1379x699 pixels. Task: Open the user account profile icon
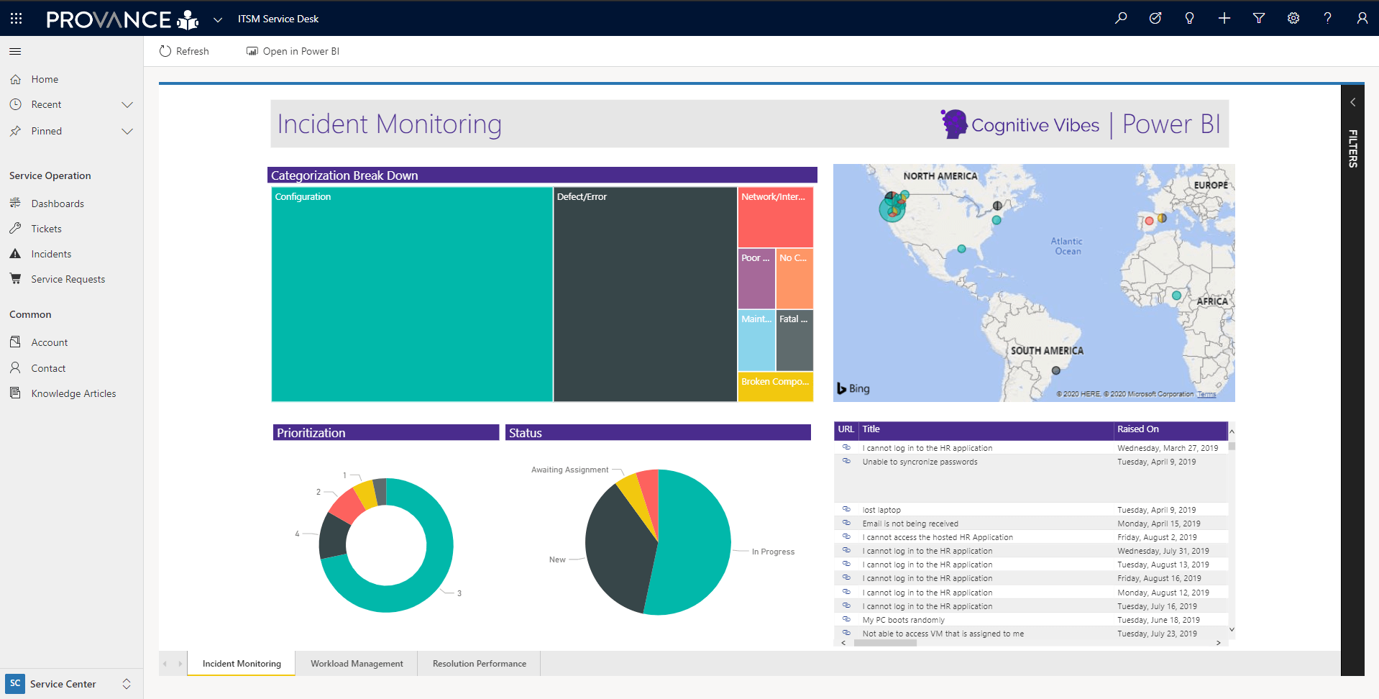click(x=1362, y=19)
